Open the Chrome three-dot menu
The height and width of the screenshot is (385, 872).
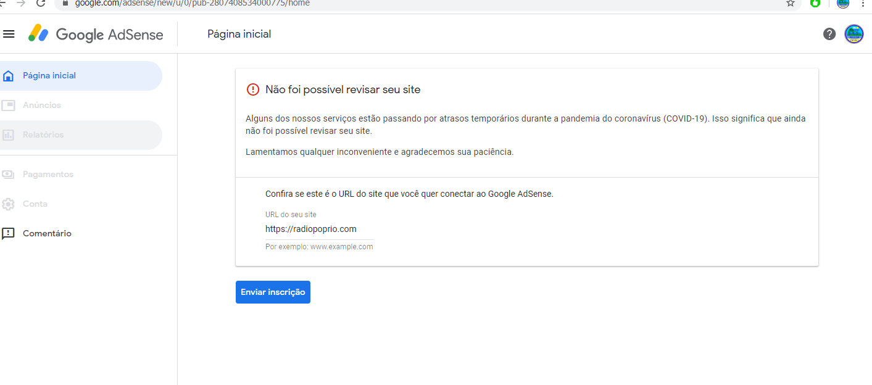863,3
